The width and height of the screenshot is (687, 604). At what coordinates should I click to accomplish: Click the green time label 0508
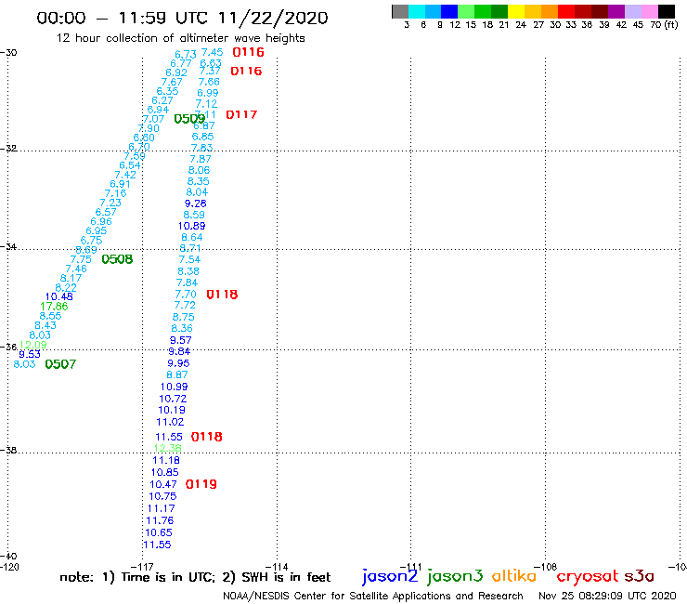coord(117,259)
